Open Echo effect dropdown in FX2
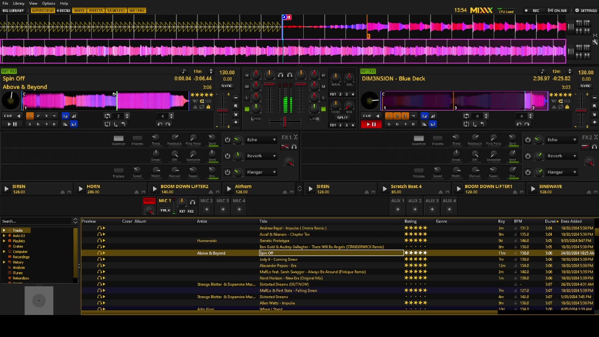599x337 pixels. [x=562, y=139]
